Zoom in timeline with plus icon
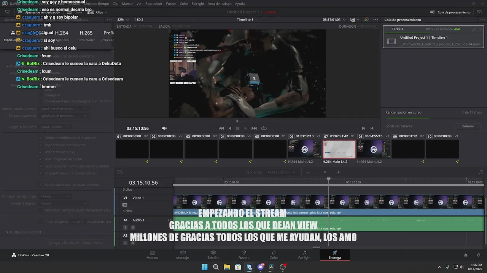487x273 pixels. coord(338,172)
